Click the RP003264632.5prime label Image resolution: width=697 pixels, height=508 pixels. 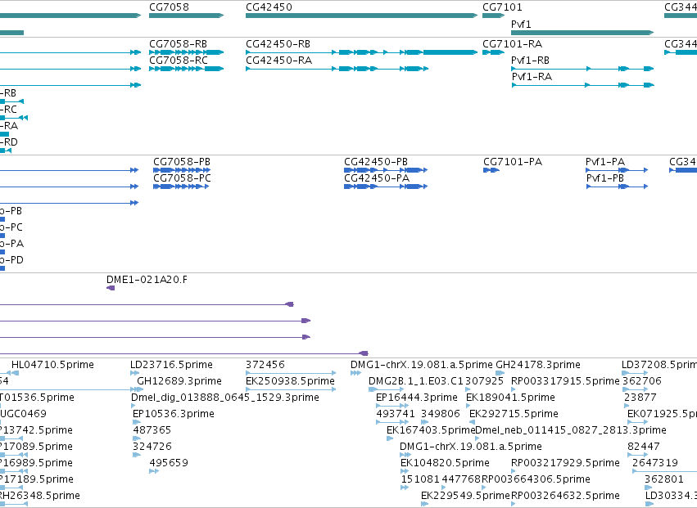pos(565,496)
